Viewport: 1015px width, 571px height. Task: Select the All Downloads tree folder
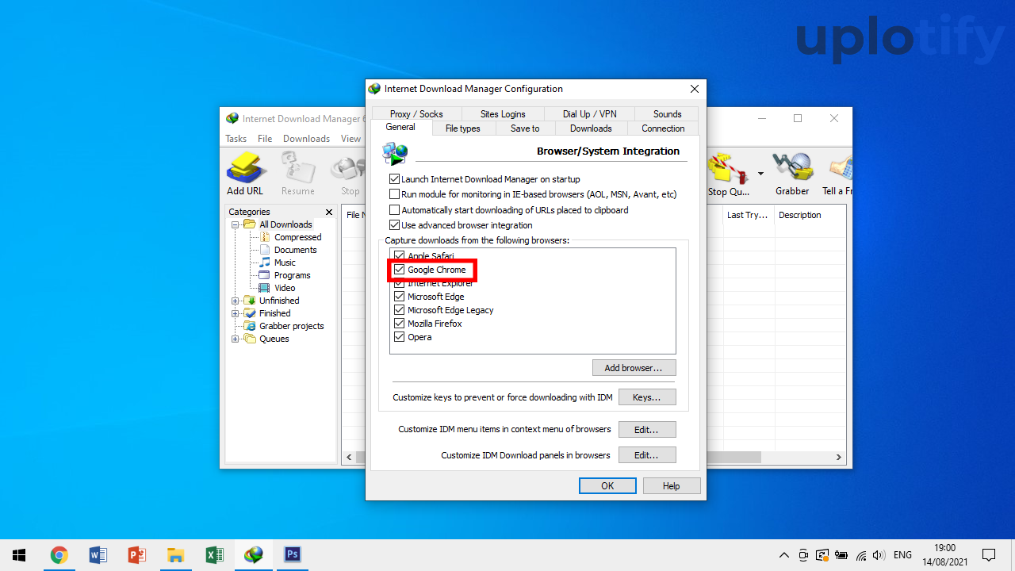(285, 224)
